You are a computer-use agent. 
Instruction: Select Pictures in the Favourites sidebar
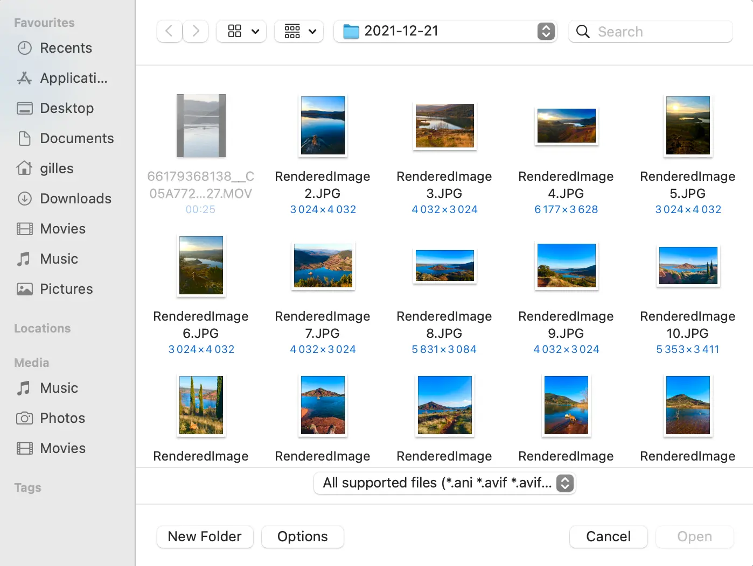[66, 289]
